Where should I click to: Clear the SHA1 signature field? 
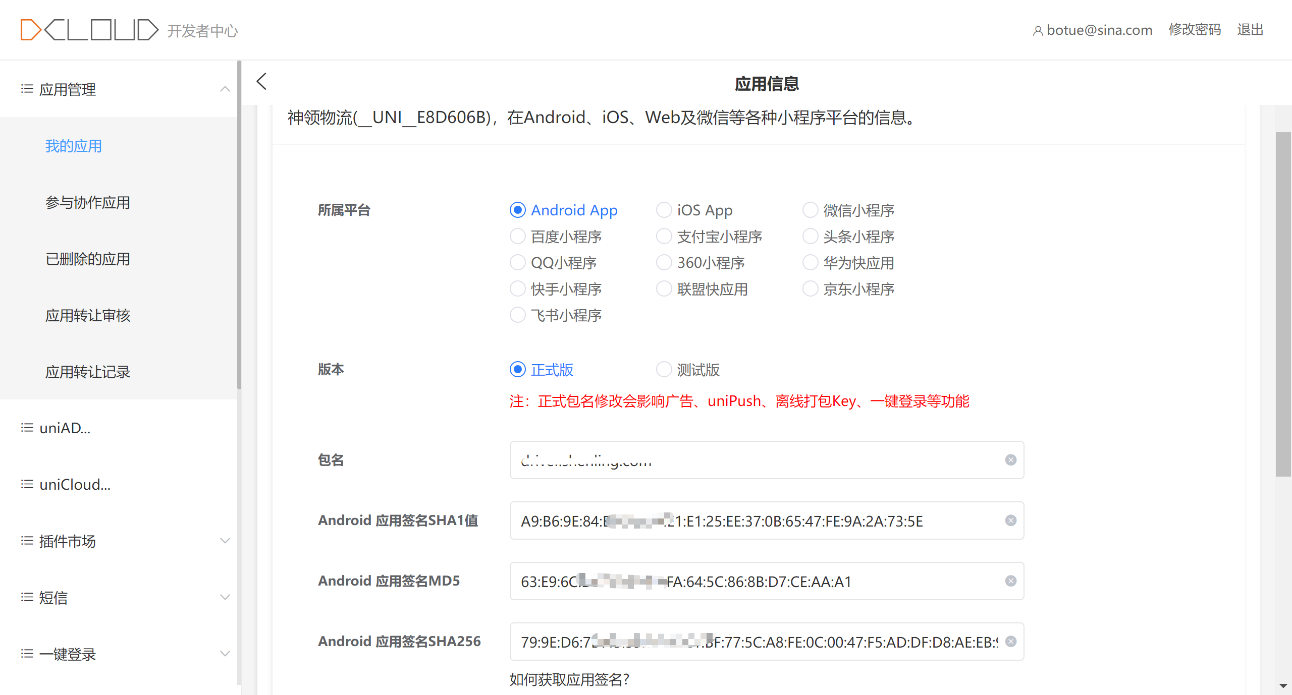[1010, 520]
